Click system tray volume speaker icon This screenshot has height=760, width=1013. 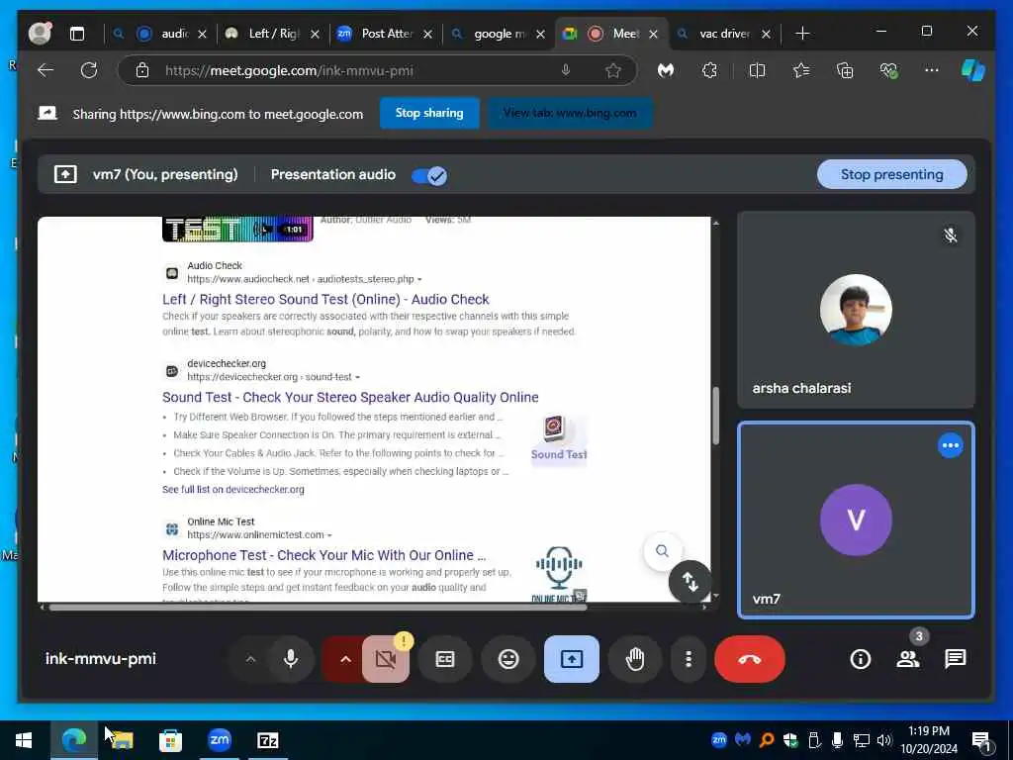coord(884,740)
